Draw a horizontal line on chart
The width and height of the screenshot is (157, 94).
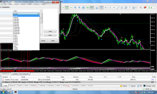[x=114, y=8]
